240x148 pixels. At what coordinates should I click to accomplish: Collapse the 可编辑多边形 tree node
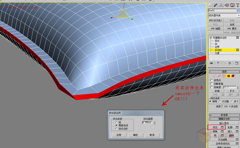click(x=211, y=37)
